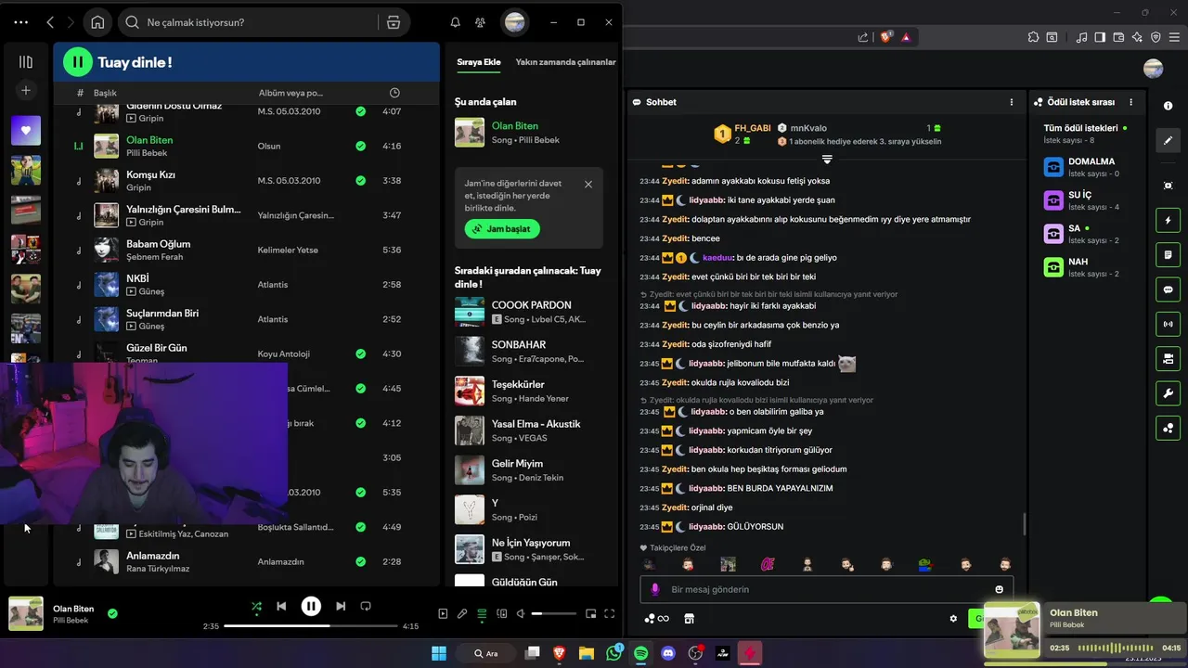
Task: Click the Jam başlat button
Action: [502, 228]
